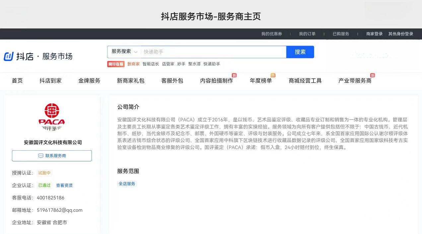Select the 妙手 suggested keyword

(x=181, y=64)
